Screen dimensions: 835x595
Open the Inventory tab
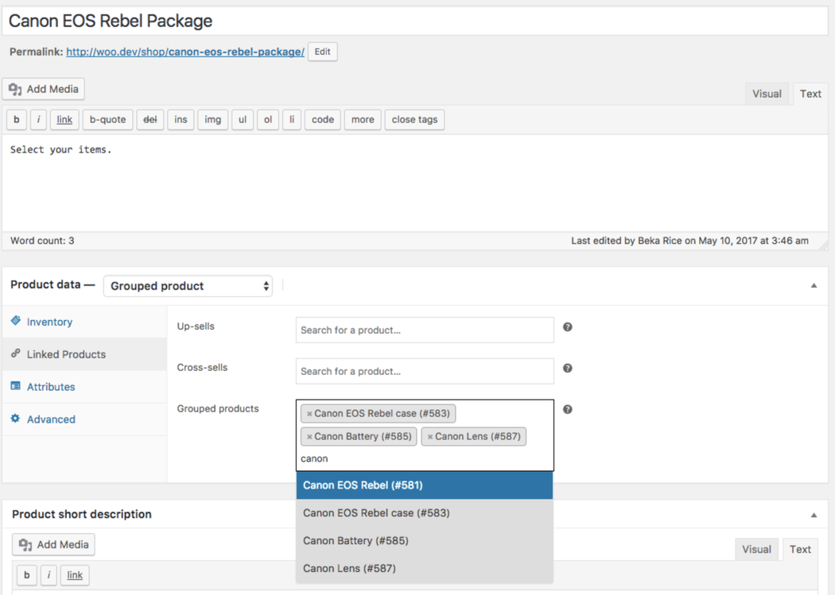pos(49,322)
